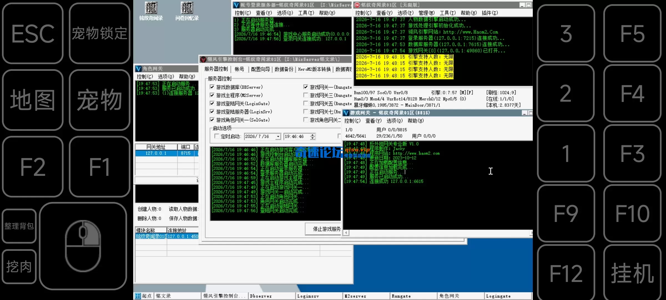Tap the F12 virtual key
666x300 pixels.
coord(566,273)
